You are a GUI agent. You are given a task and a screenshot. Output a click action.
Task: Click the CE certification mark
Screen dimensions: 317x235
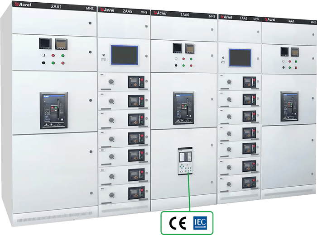(175, 222)
